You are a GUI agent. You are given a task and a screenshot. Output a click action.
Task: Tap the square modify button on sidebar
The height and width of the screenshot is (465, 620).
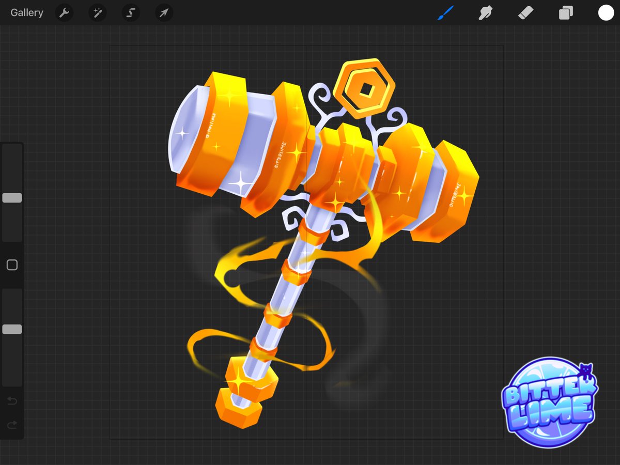12,265
